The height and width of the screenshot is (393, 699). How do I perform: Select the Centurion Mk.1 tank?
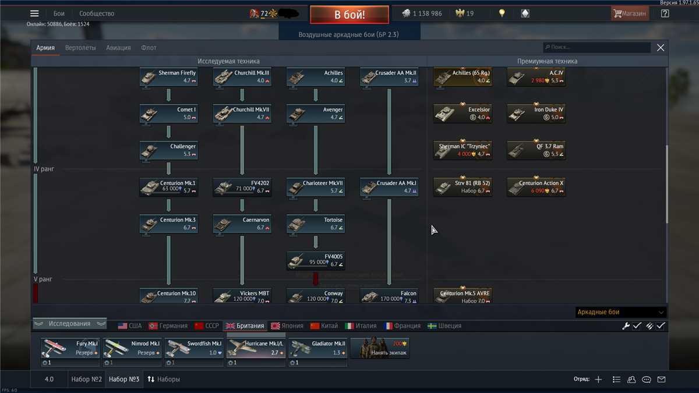coord(169,187)
